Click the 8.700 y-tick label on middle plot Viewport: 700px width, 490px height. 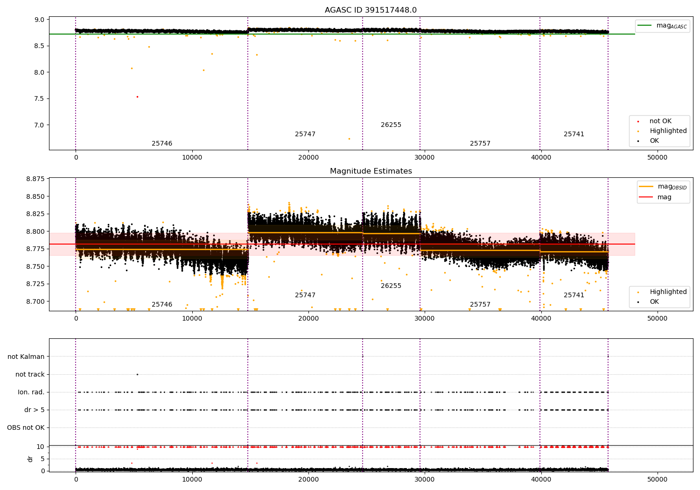pos(35,301)
